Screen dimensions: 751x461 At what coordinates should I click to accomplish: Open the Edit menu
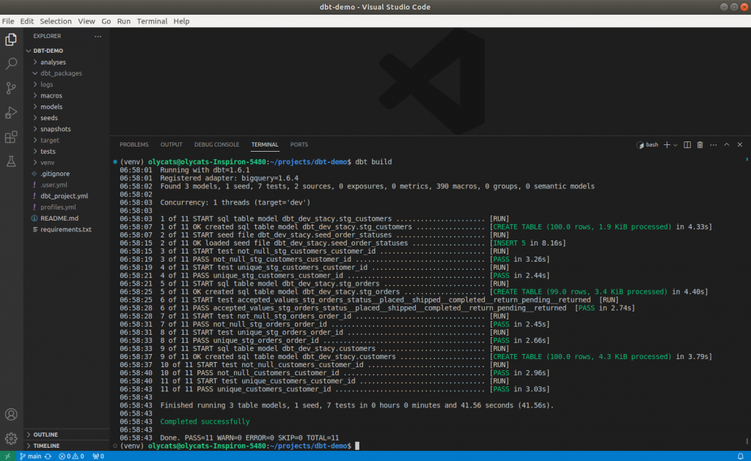point(27,21)
